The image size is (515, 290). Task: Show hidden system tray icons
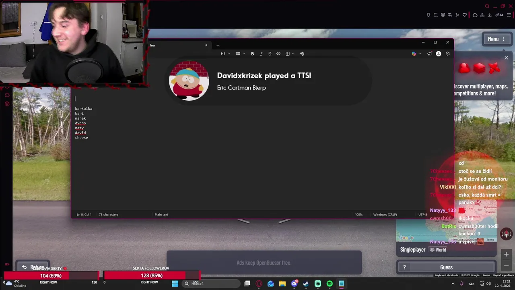point(453,284)
